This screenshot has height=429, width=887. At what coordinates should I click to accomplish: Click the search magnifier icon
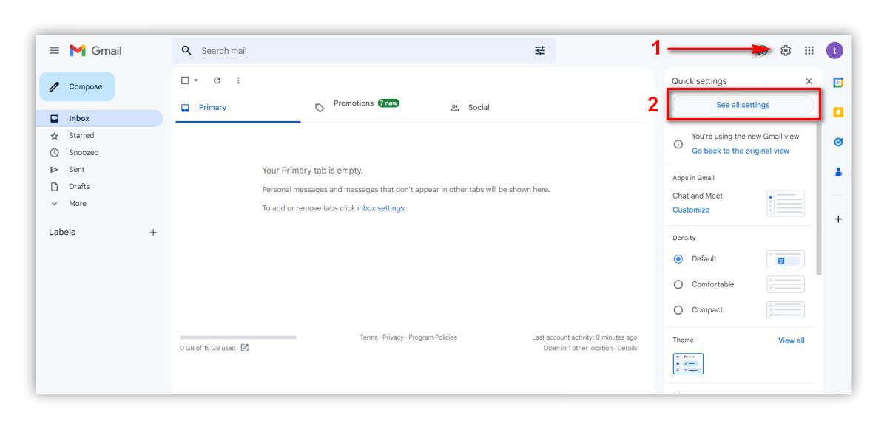pyautogui.click(x=186, y=51)
